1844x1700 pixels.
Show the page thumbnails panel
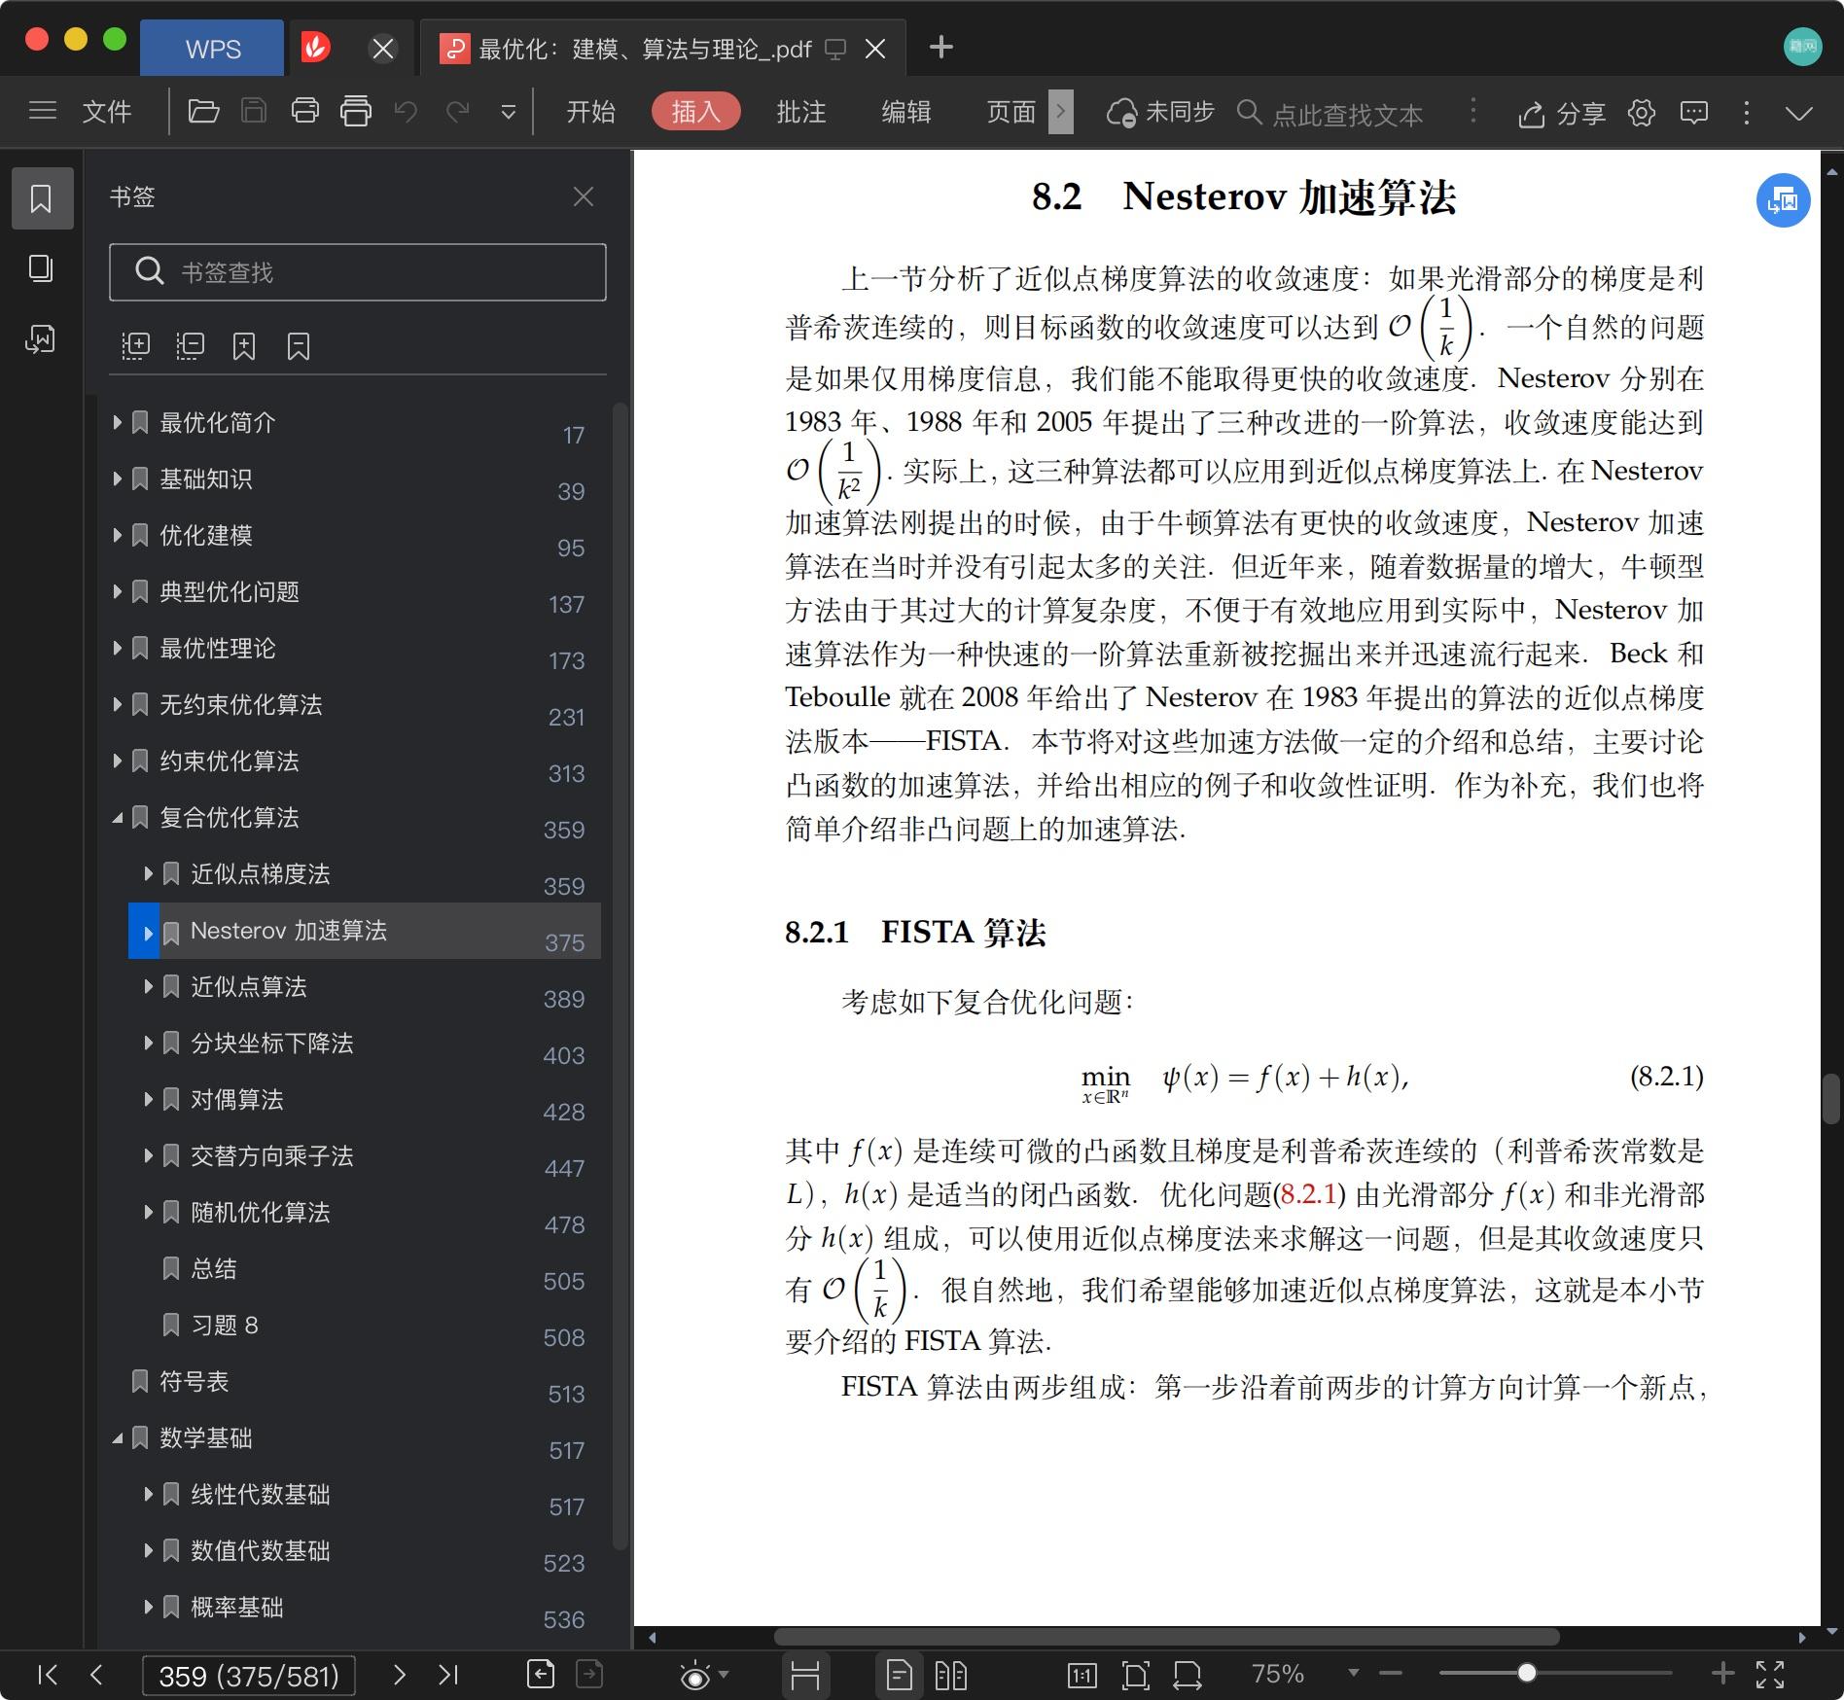pyautogui.click(x=41, y=268)
